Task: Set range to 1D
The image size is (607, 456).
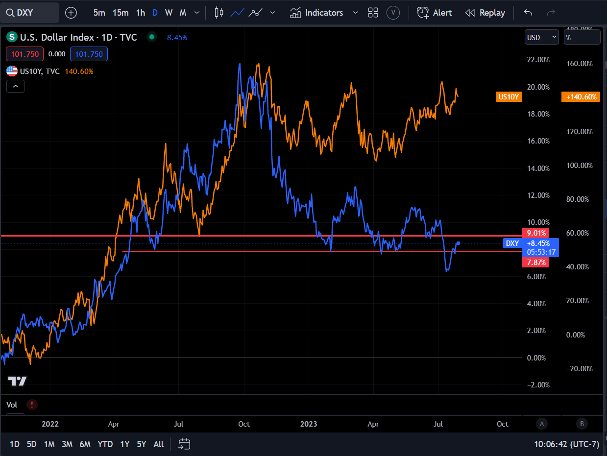Action: pos(15,444)
